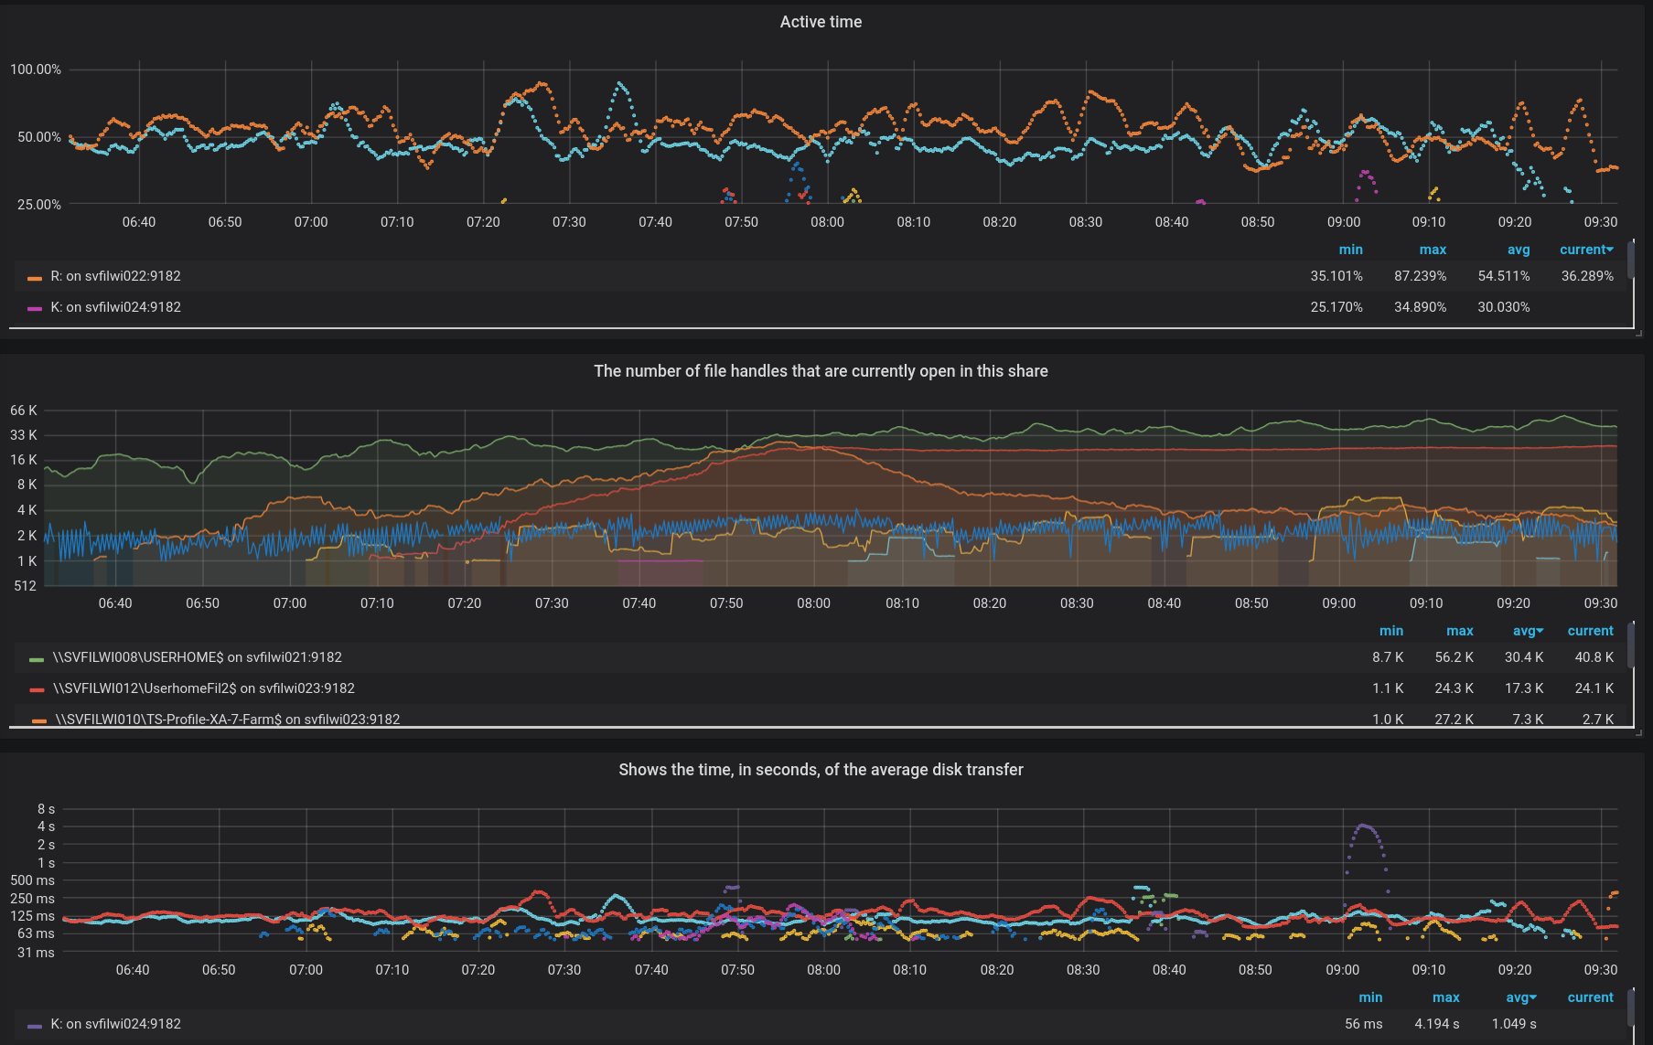Open the Active time panel title menu
This screenshot has width=1653, height=1045.
coord(821,22)
